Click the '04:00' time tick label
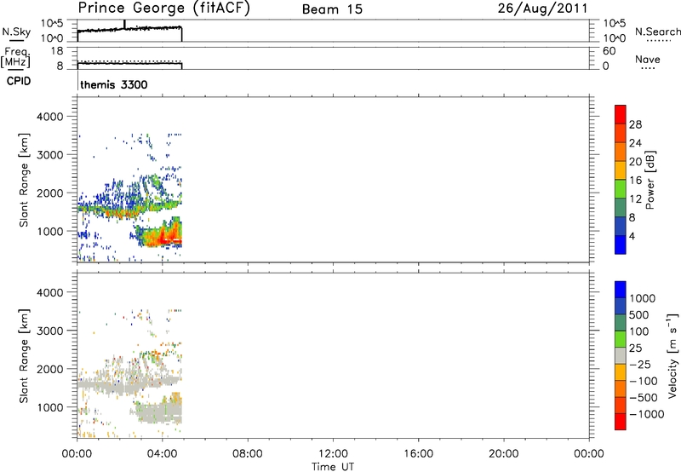Image resolution: width=681 pixels, height=472 pixels. coord(162,454)
